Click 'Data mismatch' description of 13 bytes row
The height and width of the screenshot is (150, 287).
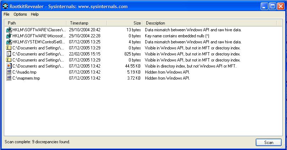tap(193, 30)
